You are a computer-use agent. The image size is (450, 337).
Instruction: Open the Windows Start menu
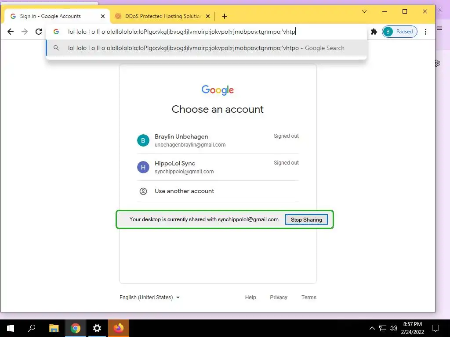[11, 328]
